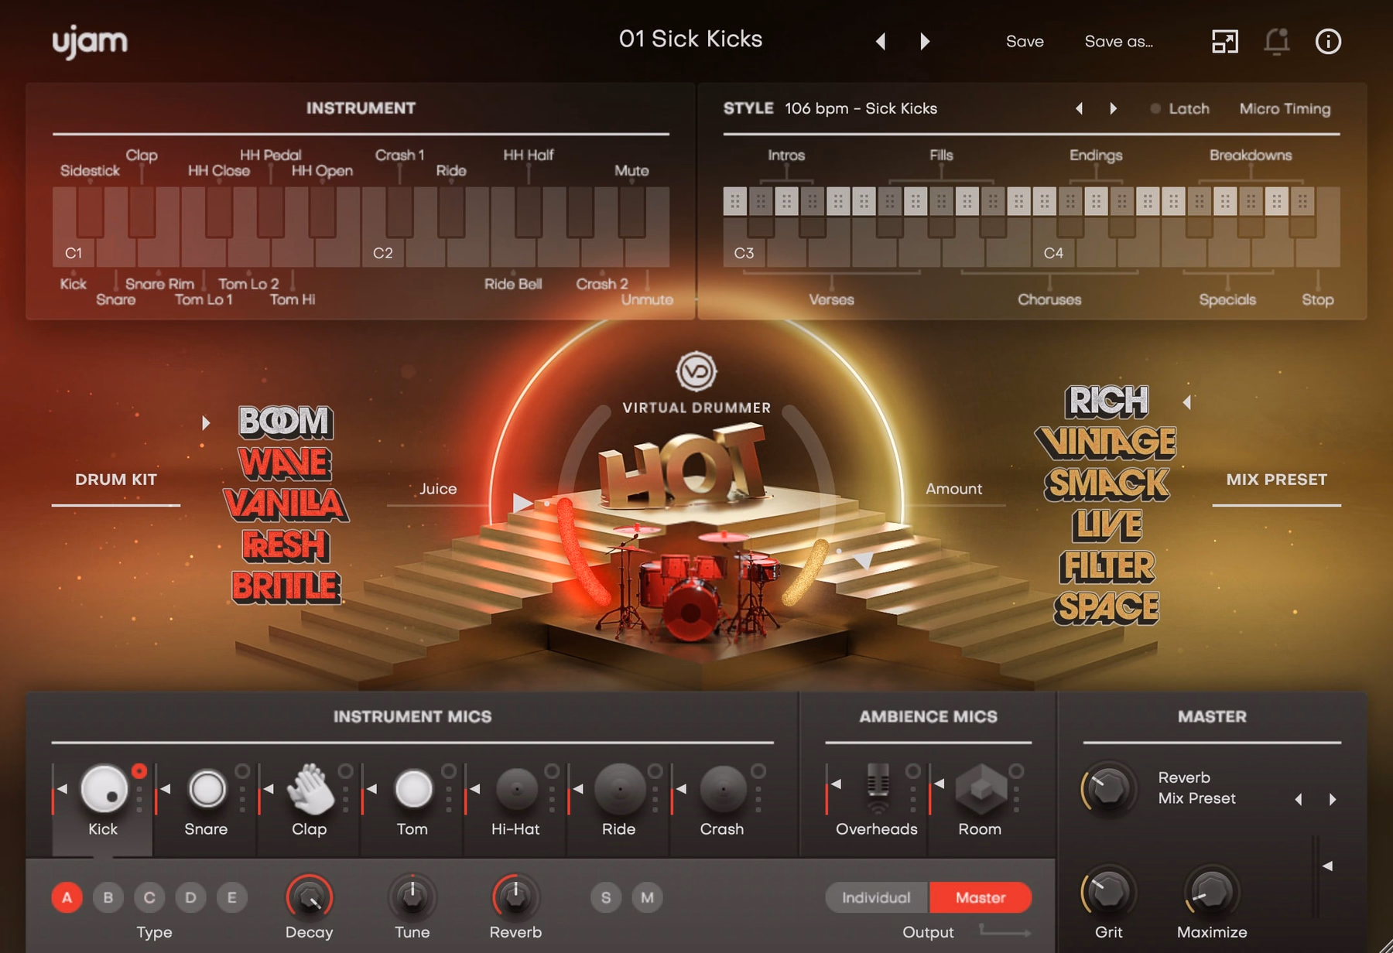Open style menu 106 bpm – Sick Kicks
This screenshot has height=953, width=1393.
861,109
